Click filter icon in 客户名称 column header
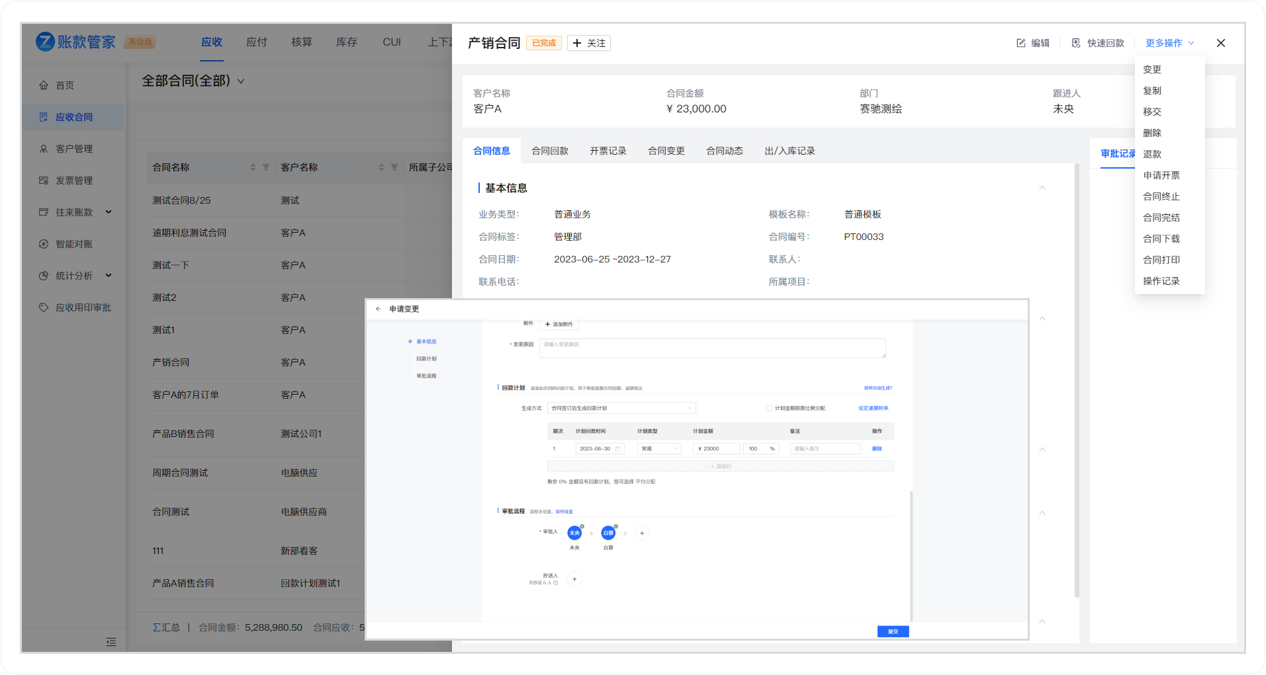This screenshot has height=675, width=1266. [394, 167]
